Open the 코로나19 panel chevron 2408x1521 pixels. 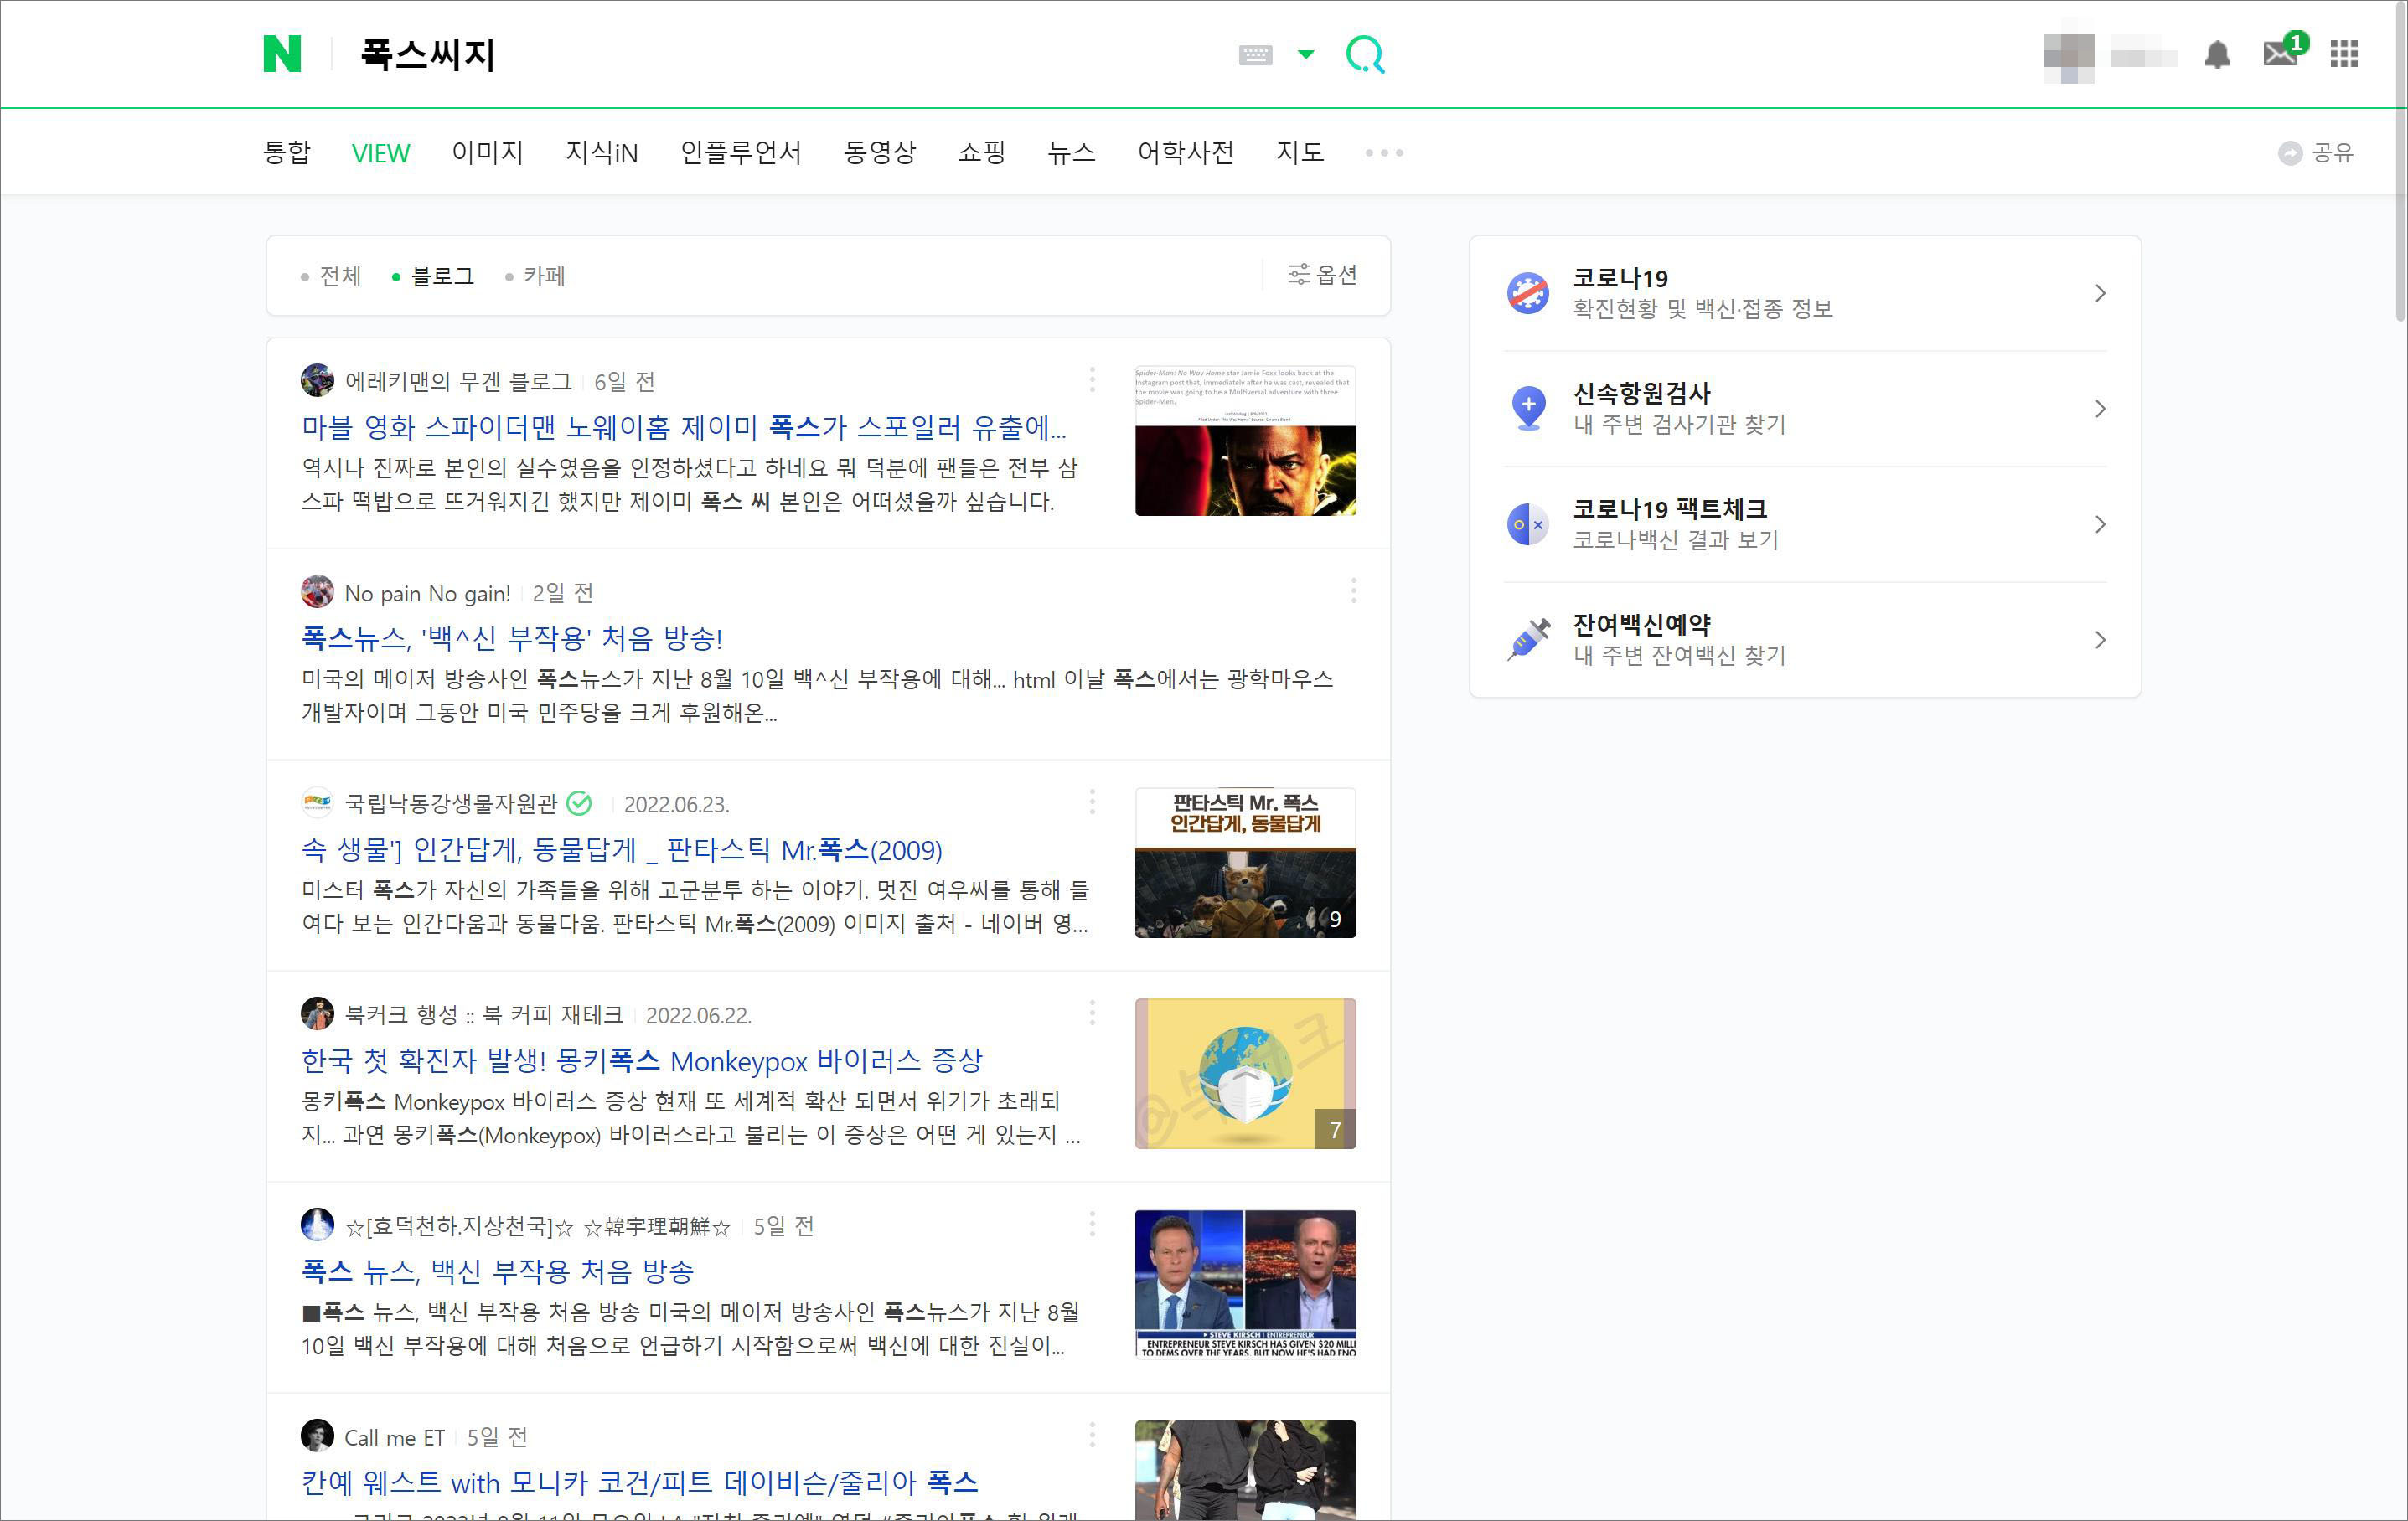point(2100,293)
